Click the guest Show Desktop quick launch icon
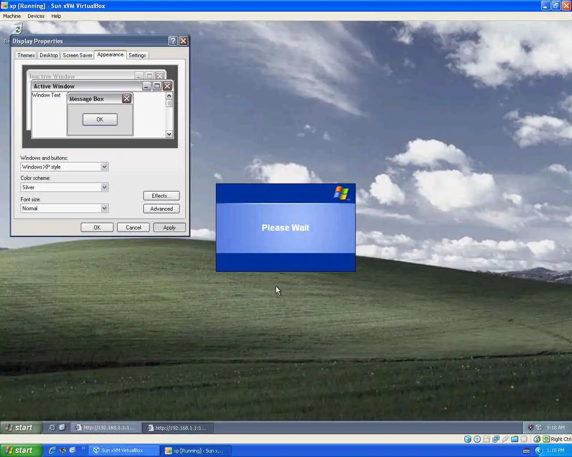This screenshot has width=572, height=457. pyautogui.click(x=62, y=428)
